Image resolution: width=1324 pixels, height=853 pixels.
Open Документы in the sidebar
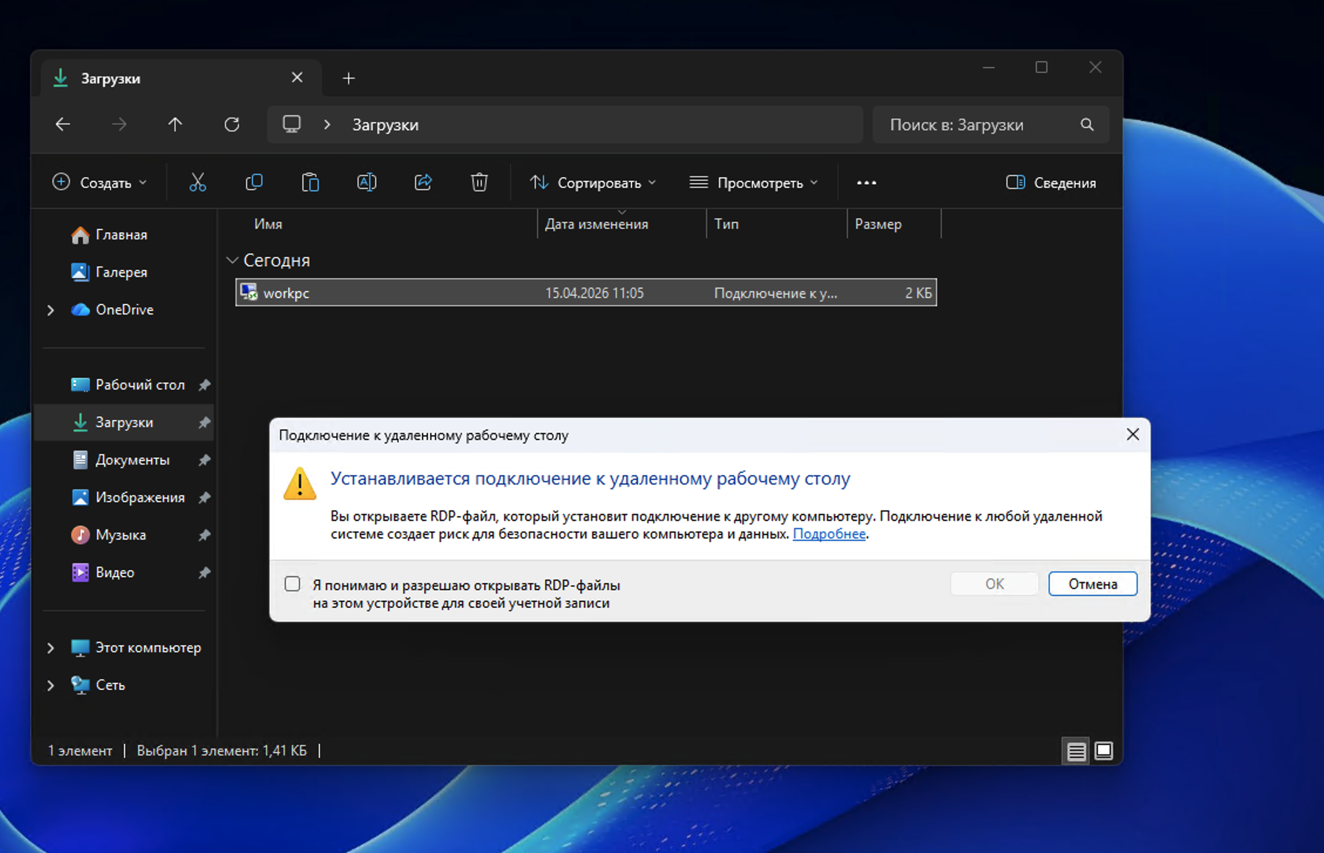tap(132, 460)
